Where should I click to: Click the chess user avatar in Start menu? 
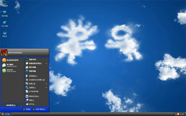pos(4,53)
